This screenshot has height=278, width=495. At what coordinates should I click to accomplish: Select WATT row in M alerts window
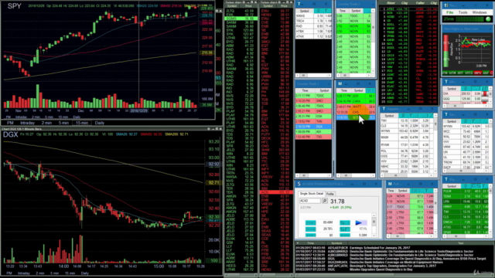click(x=356, y=107)
